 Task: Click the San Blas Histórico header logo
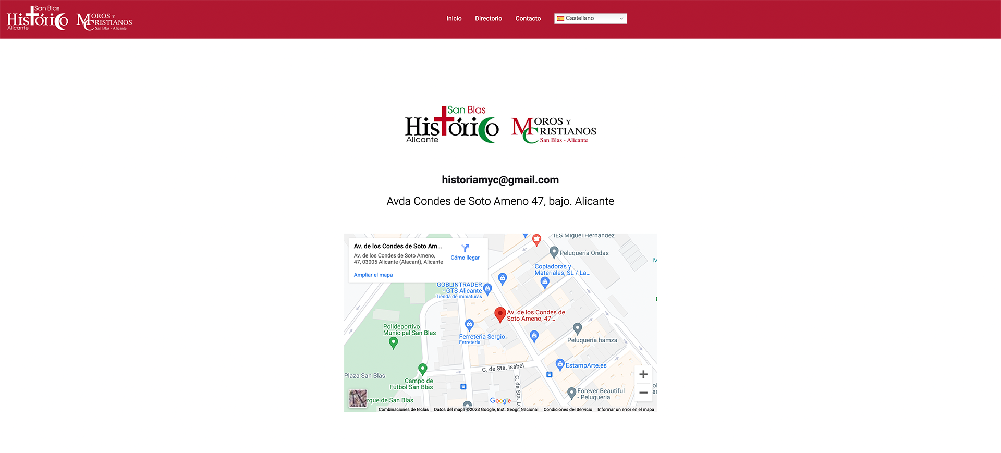point(38,18)
